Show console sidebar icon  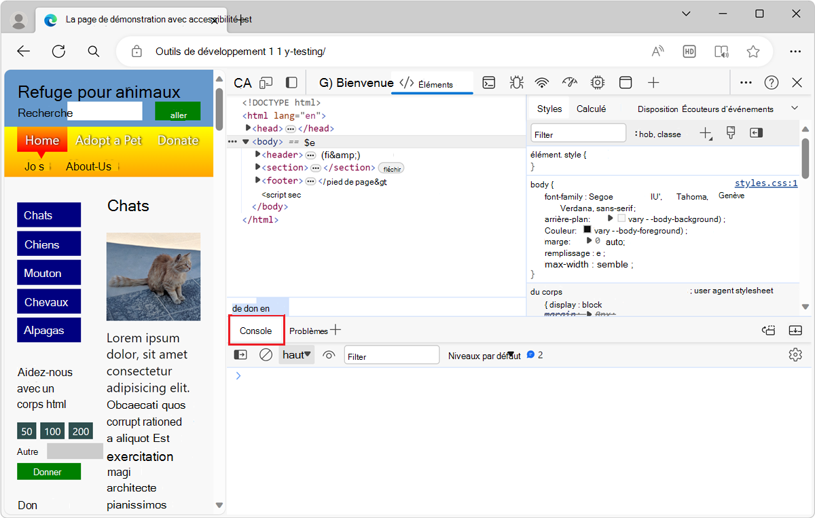[x=240, y=354]
